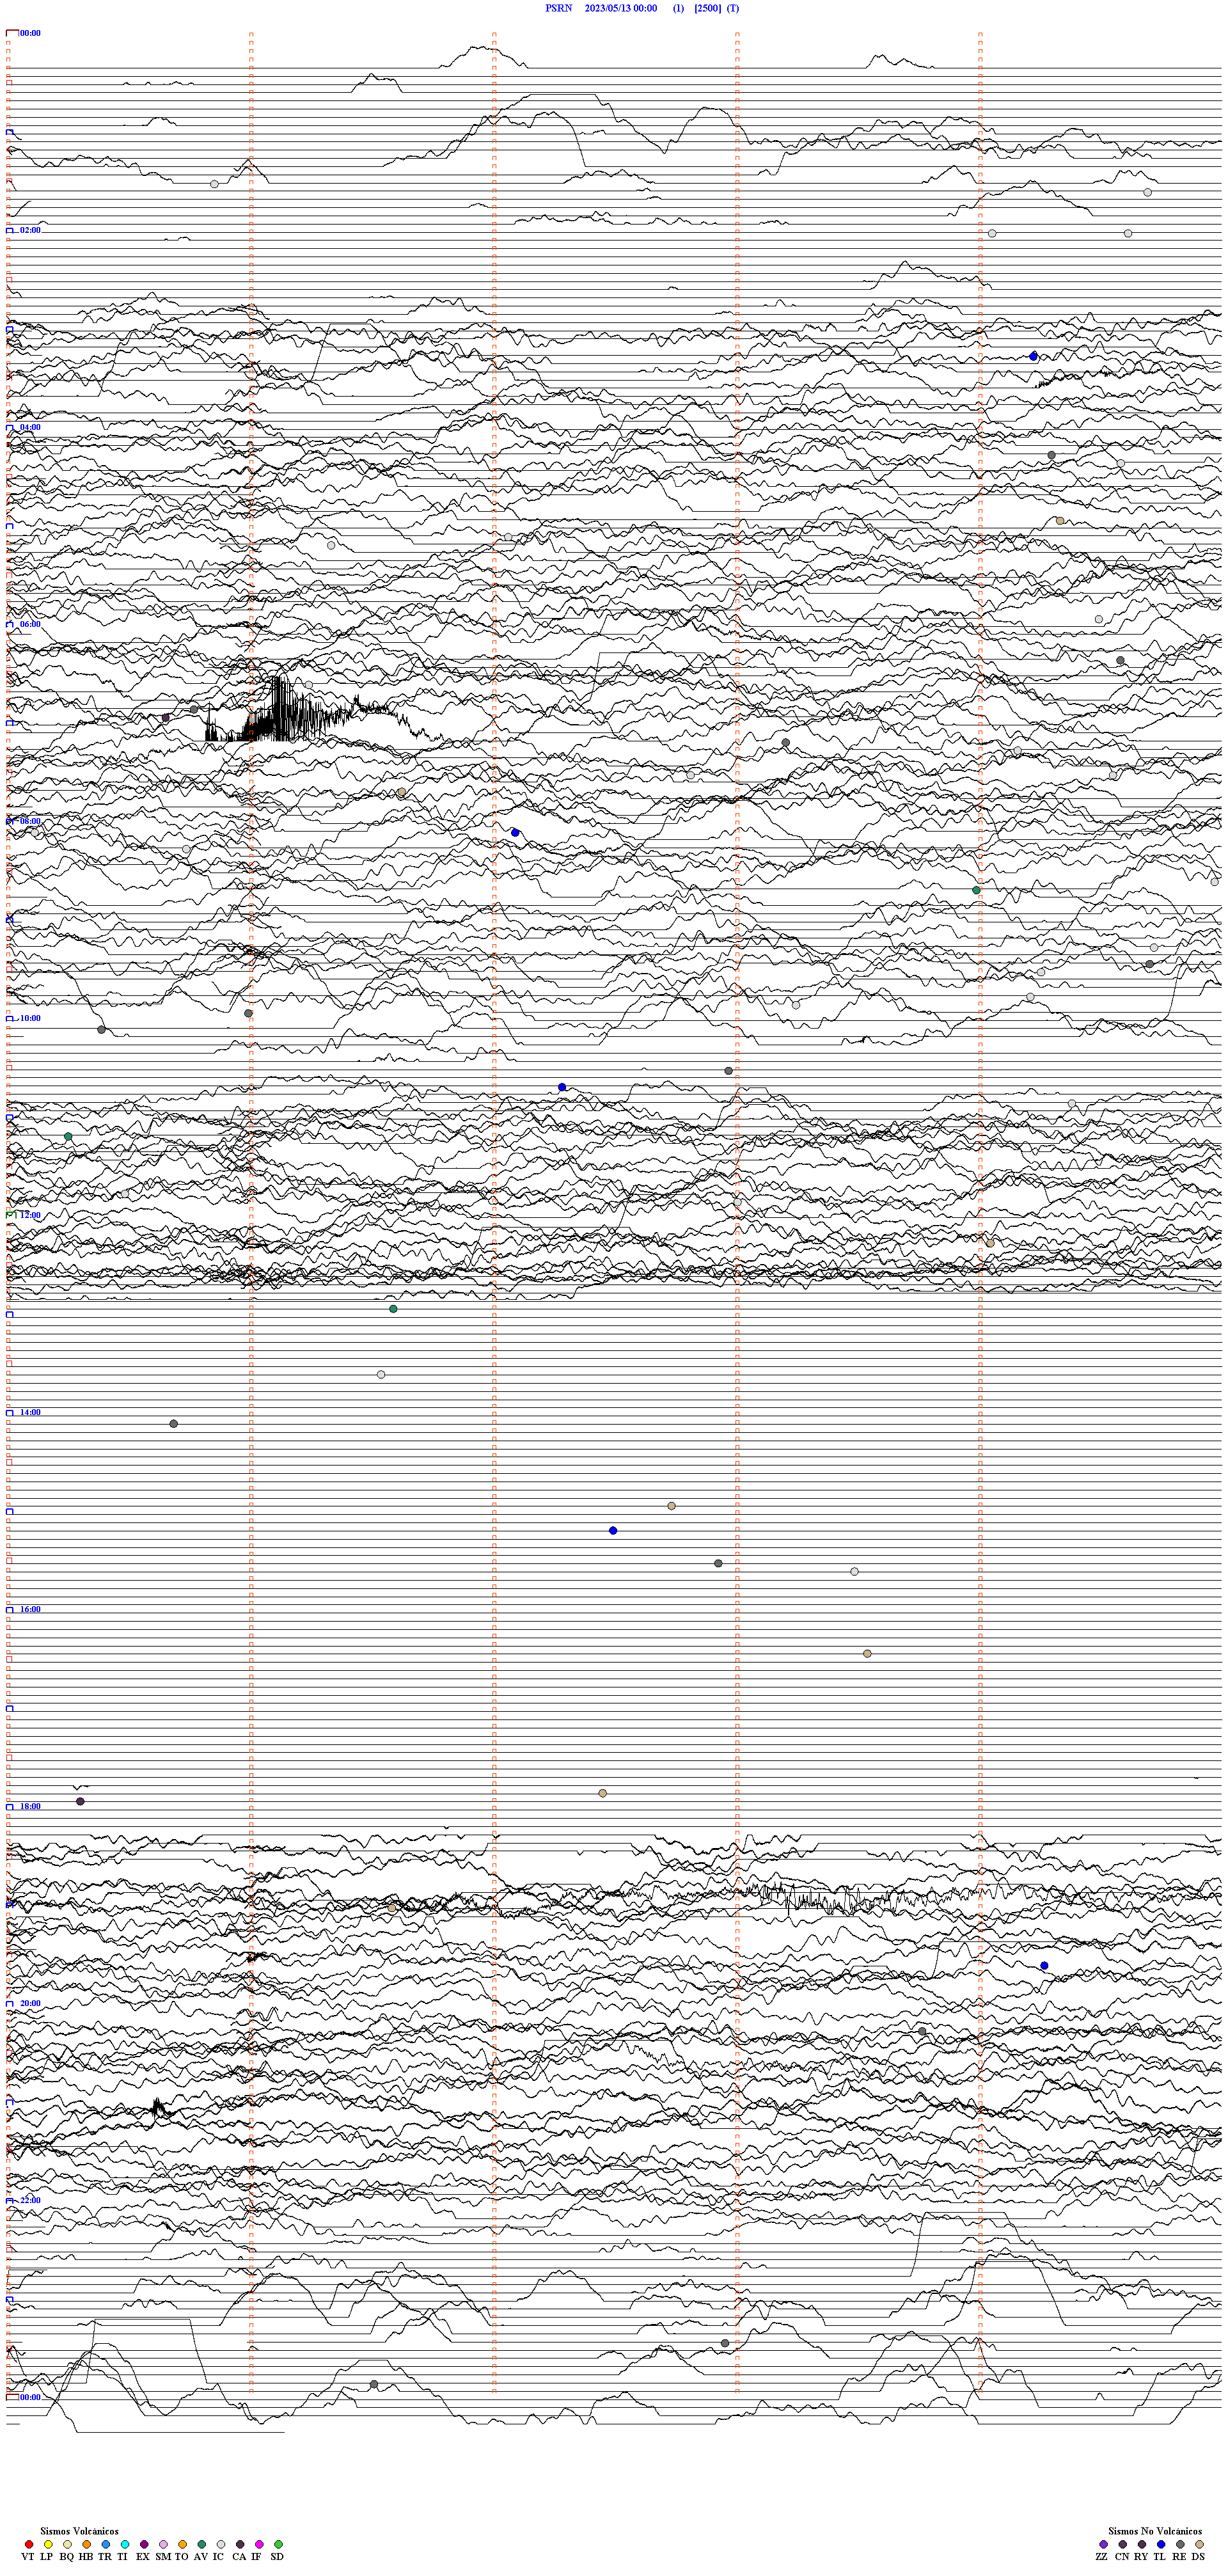Select the 16:00 time label
Image resolution: width=1228 pixels, height=2576 pixels.
(30, 1609)
